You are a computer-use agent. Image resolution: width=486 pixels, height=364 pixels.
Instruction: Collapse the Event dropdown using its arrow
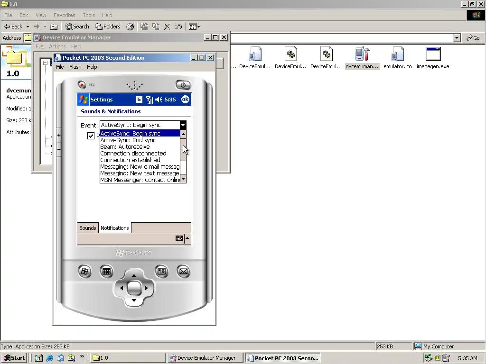[183, 125]
